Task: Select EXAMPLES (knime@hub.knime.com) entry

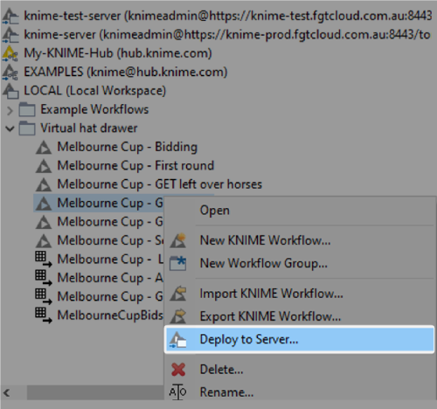Action: pos(126,72)
